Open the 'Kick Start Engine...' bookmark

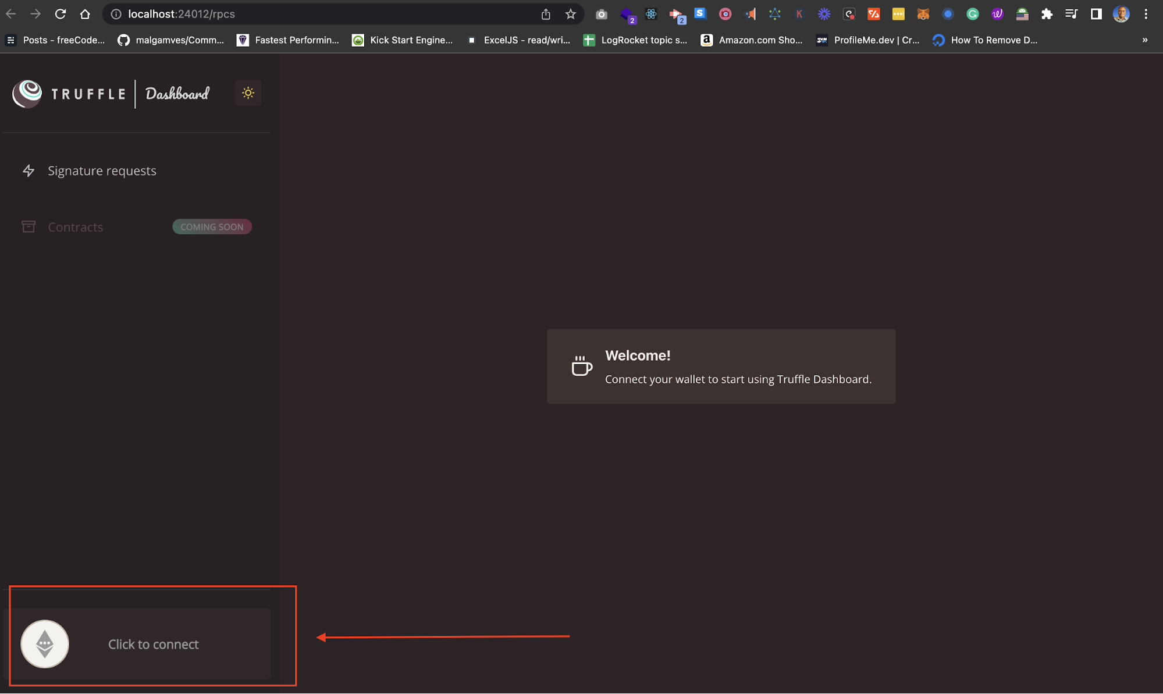[x=403, y=40]
